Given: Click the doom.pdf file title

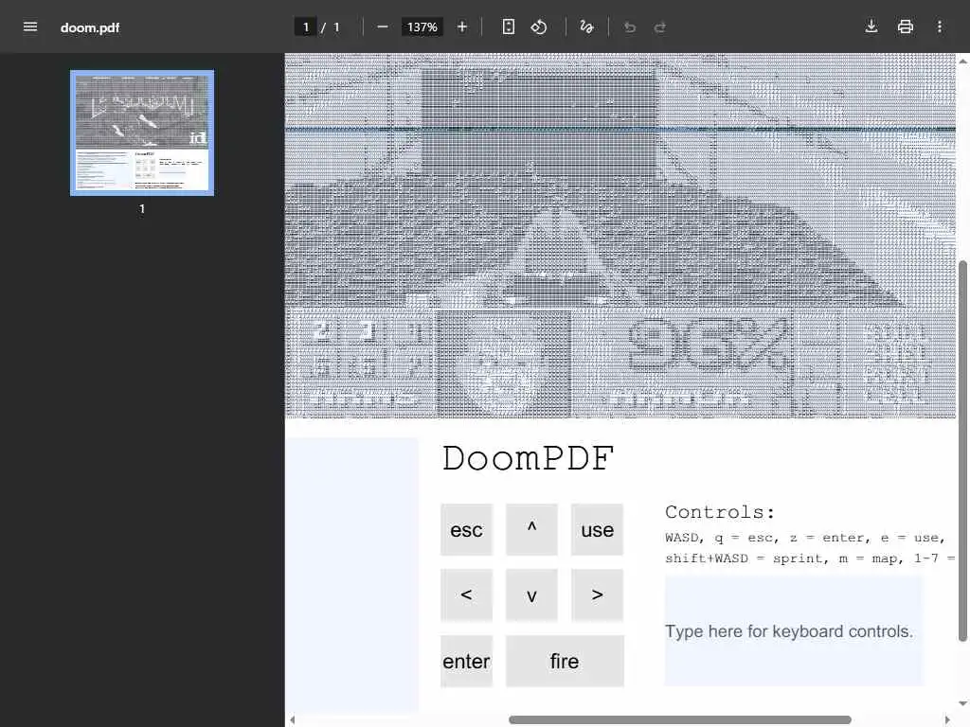Looking at the screenshot, I should click(90, 27).
